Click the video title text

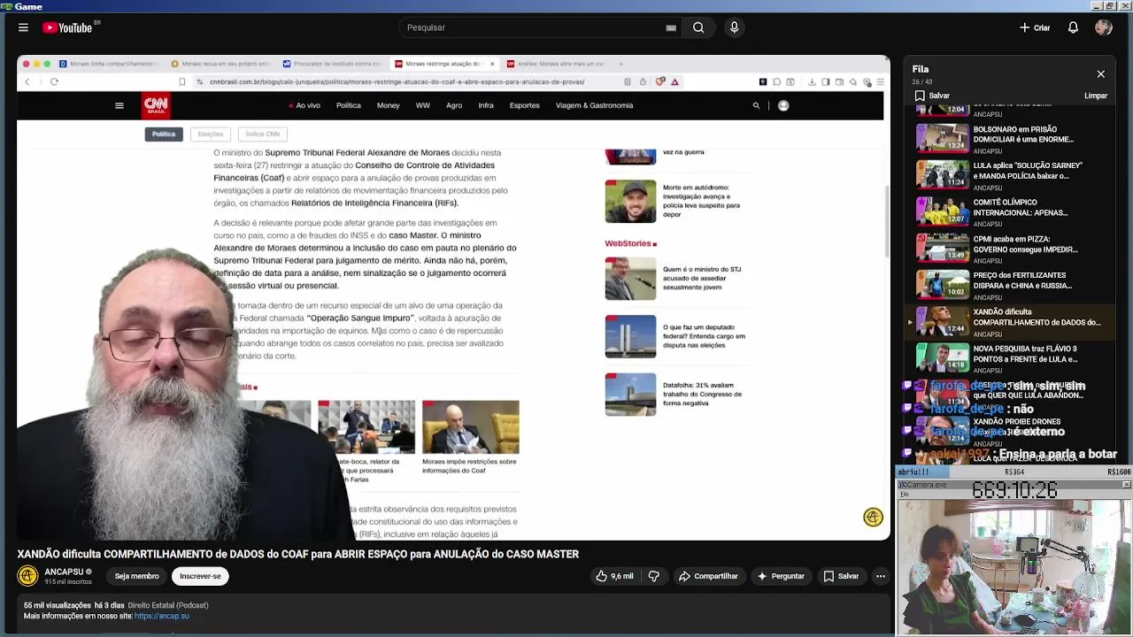(x=297, y=554)
